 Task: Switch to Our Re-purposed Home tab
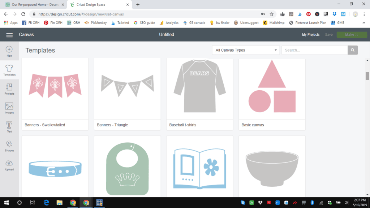[33, 5]
